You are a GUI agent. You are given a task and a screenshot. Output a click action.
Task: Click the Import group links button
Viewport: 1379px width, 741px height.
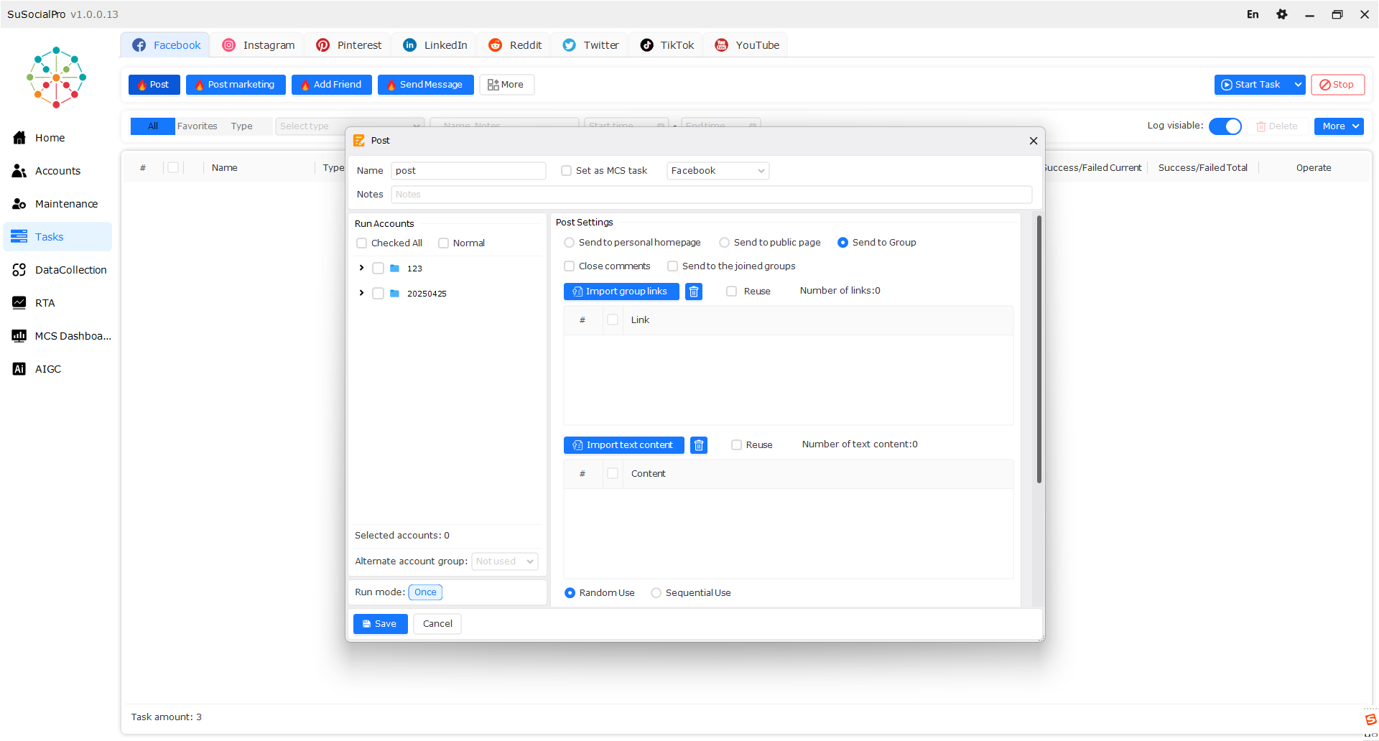621,292
